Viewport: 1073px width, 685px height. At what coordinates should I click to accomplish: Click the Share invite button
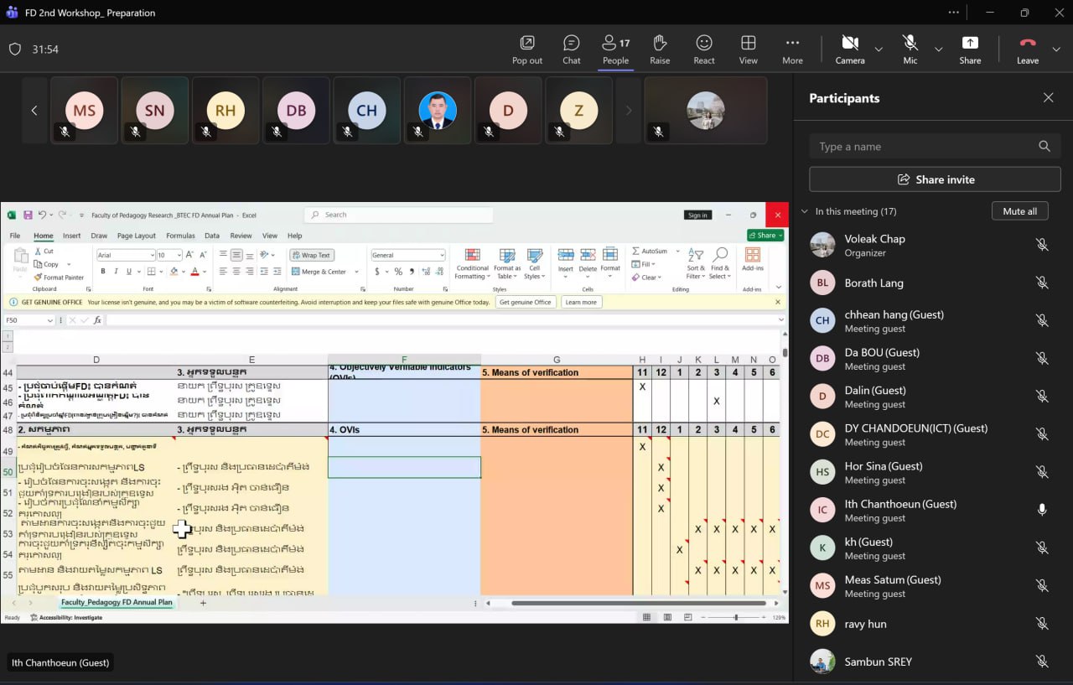[x=935, y=179]
